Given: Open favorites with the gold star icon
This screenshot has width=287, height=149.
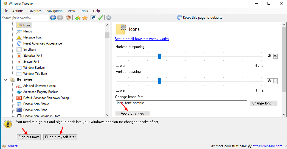Looking at the screenshot, I should pos(85,18).
